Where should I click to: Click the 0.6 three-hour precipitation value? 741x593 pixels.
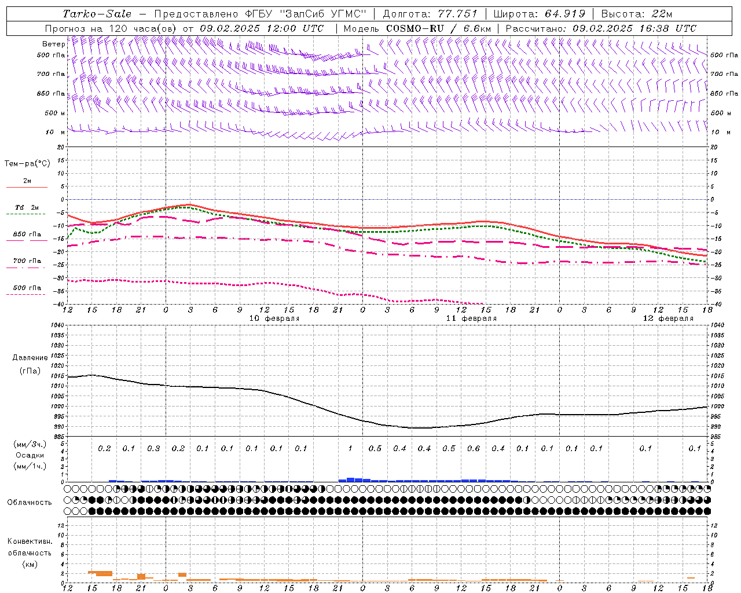point(474,449)
